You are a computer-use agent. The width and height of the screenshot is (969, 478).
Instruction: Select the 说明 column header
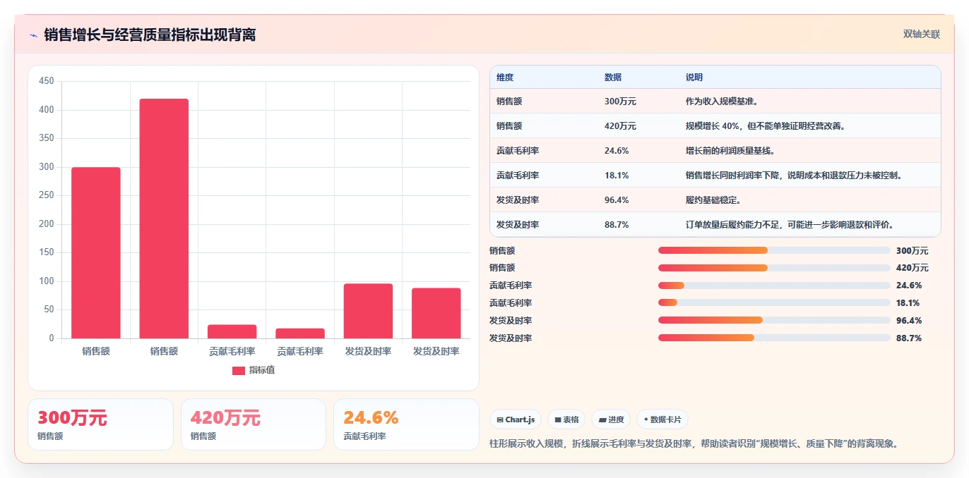[x=694, y=78]
